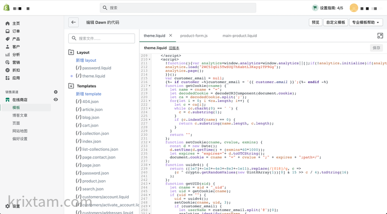Screen dimensions: 387x214
Task: Open Orders in the sidebar
Action: (16, 31)
